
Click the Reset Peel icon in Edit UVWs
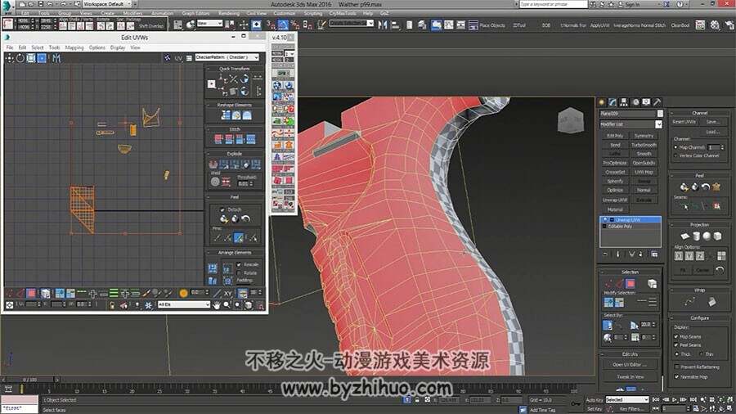(x=245, y=218)
